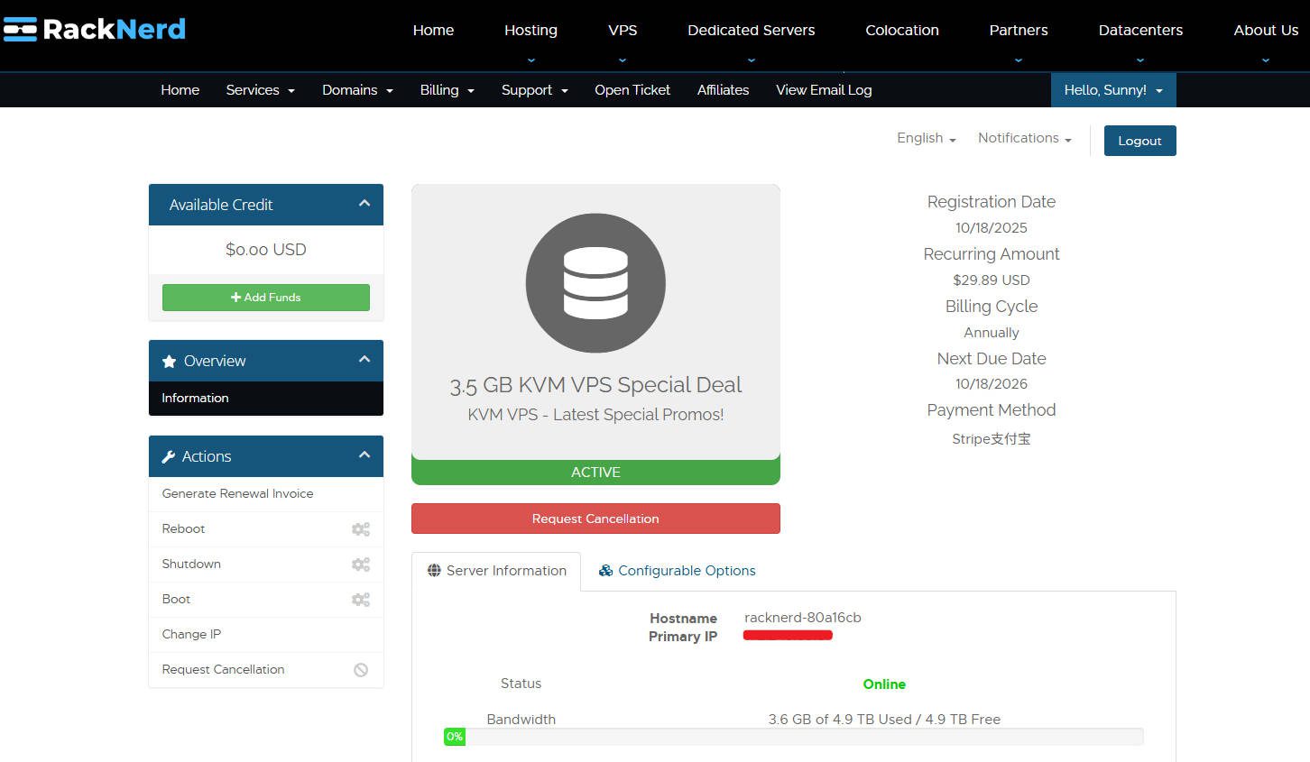Open the Domains dropdown menu
Screen dimensions: 1310x762
tap(357, 90)
